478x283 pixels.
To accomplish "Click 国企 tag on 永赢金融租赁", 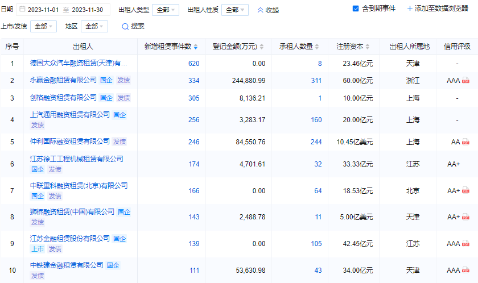I will tap(106, 80).
